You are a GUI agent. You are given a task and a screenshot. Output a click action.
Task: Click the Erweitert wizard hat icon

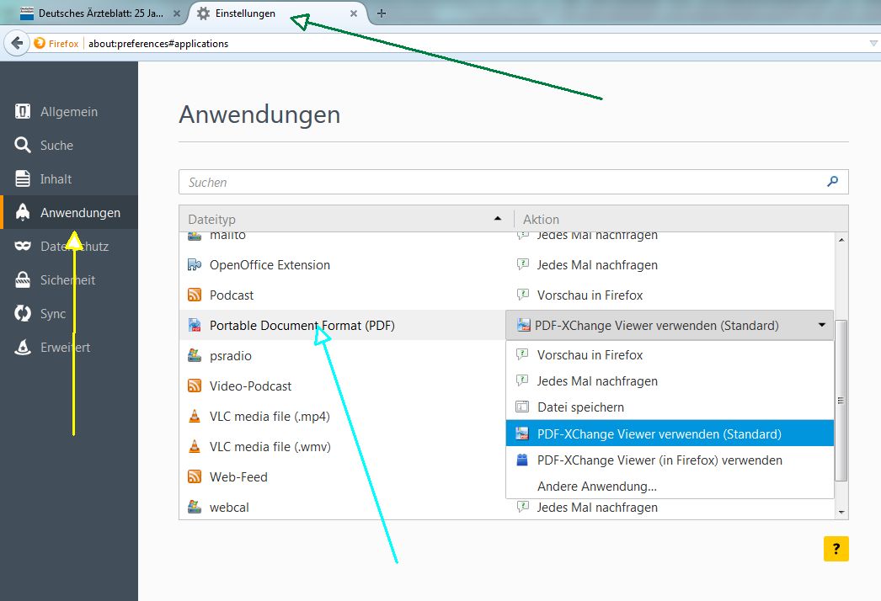tap(23, 347)
